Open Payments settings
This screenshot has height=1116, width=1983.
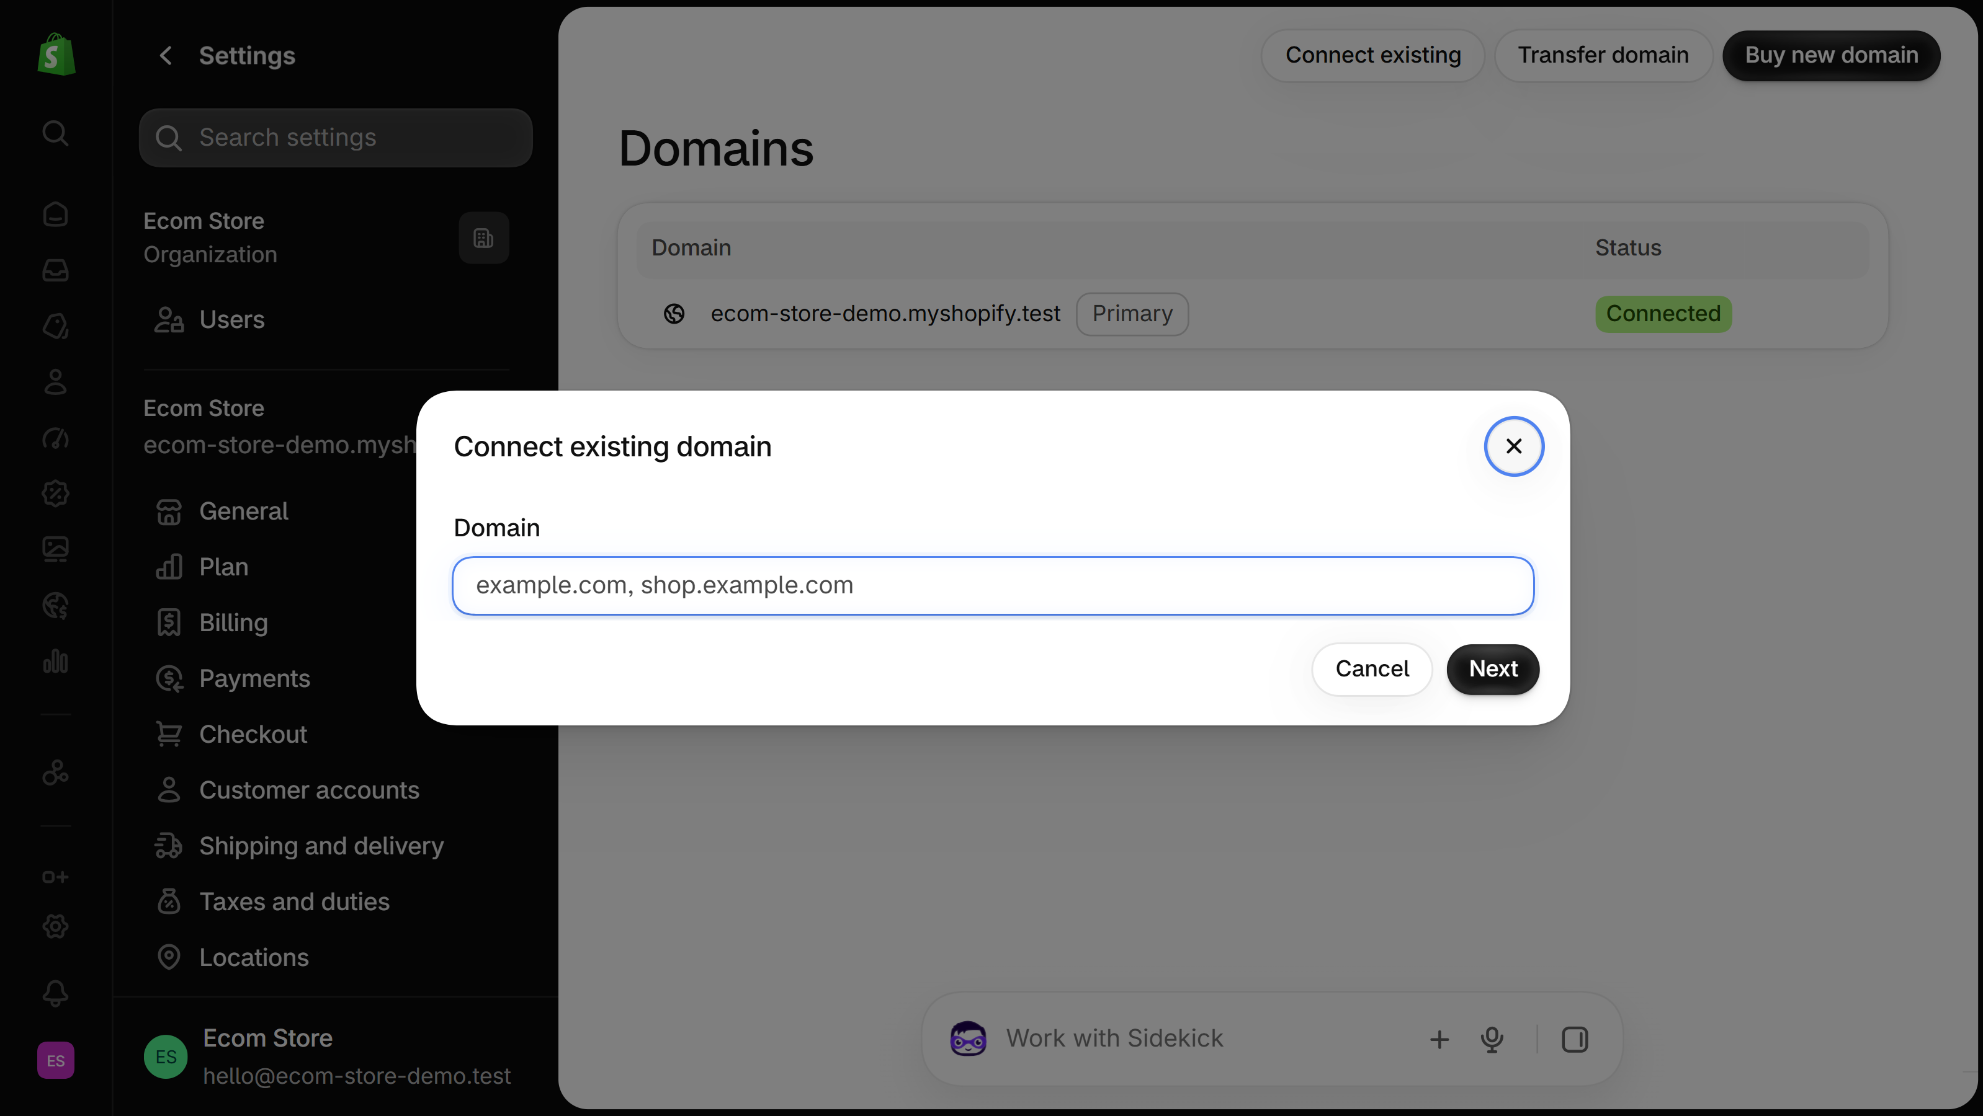click(x=280, y=678)
